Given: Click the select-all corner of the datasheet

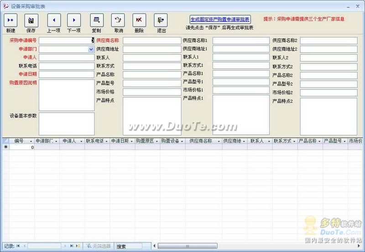Looking at the screenshot, I should click(6, 141).
